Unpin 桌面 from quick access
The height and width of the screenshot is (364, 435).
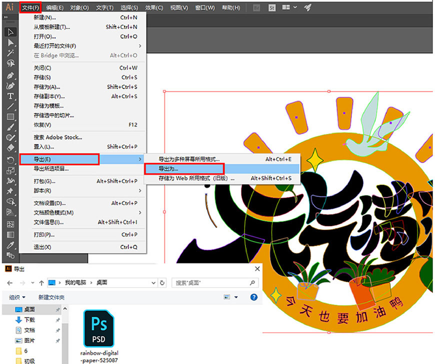point(57,309)
